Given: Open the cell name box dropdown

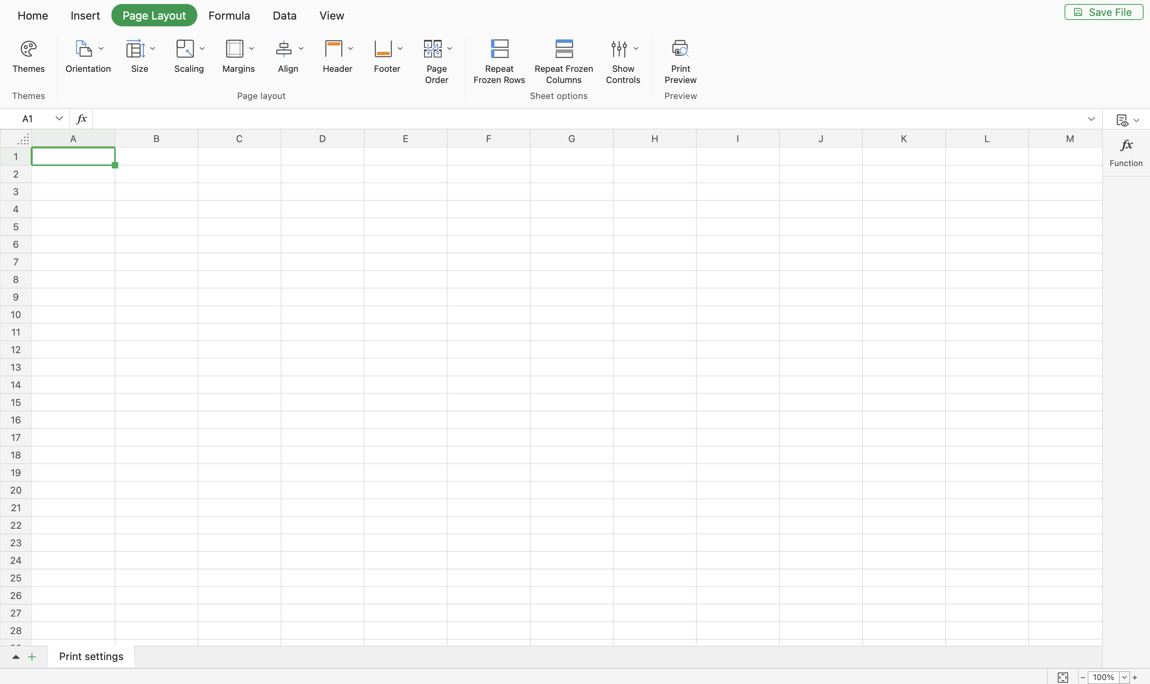Looking at the screenshot, I should coord(59,119).
